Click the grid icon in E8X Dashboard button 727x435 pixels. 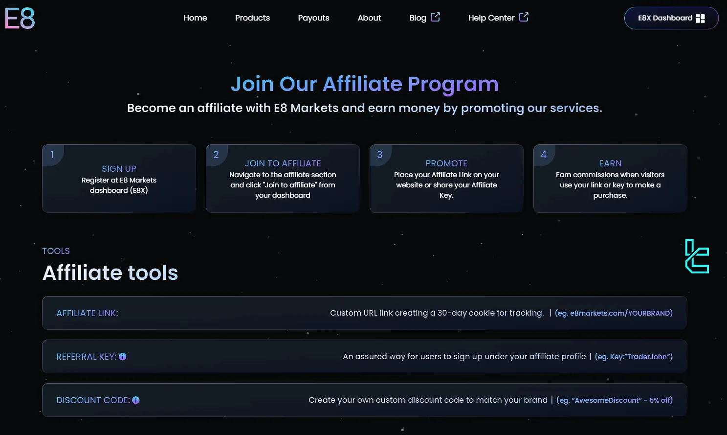click(700, 18)
